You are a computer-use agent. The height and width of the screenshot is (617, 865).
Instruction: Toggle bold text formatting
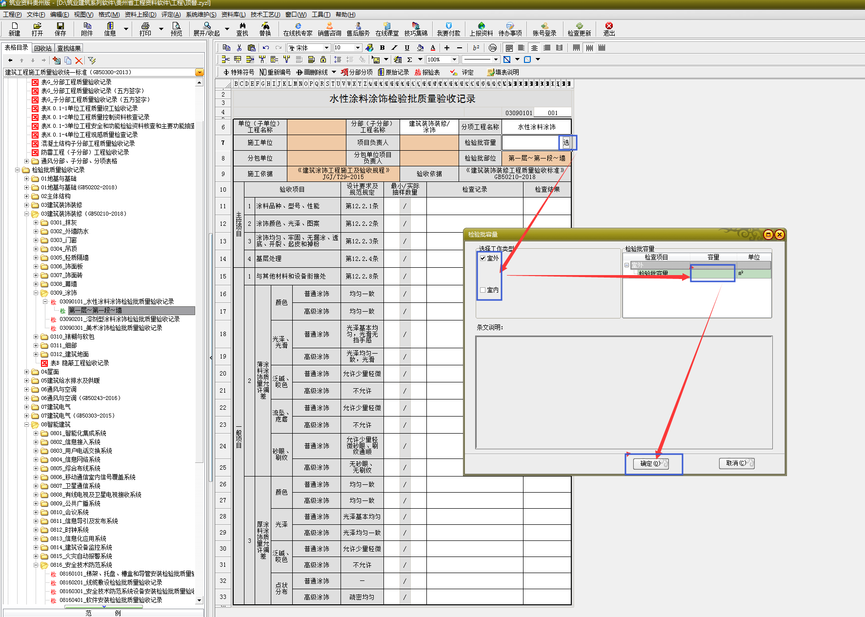(x=382, y=48)
